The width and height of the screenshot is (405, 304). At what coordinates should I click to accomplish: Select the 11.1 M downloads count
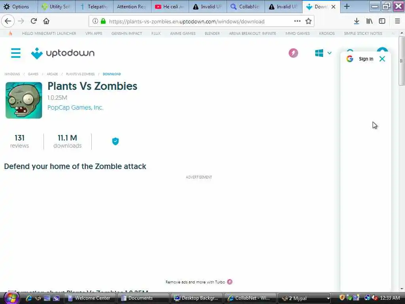(67, 141)
